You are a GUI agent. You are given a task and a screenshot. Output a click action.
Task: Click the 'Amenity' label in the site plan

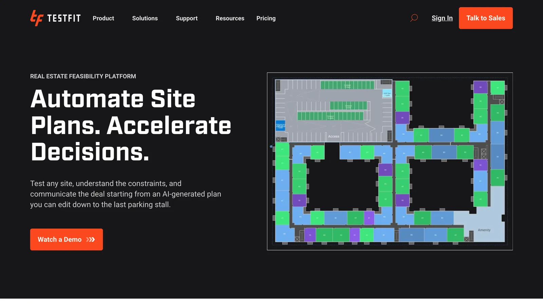484,230
